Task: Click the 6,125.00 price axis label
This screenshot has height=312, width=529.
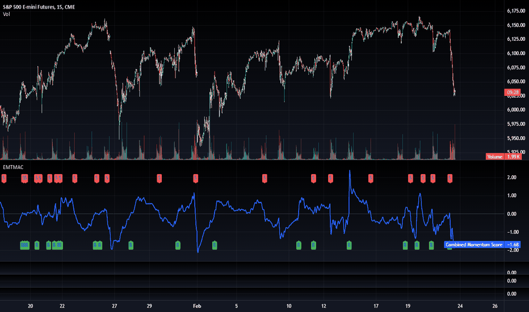Action: coord(516,39)
